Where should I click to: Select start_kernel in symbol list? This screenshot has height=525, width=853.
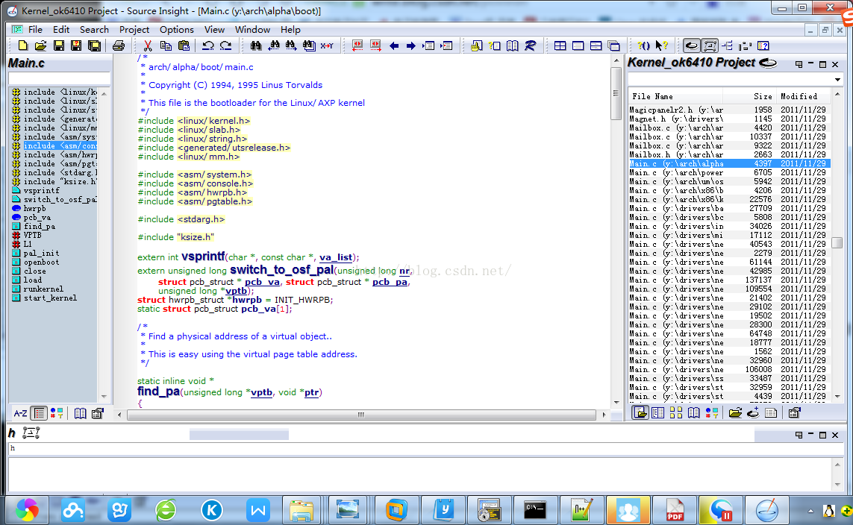click(x=50, y=298)
